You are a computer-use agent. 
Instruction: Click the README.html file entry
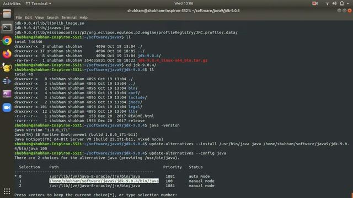[141, 116]
